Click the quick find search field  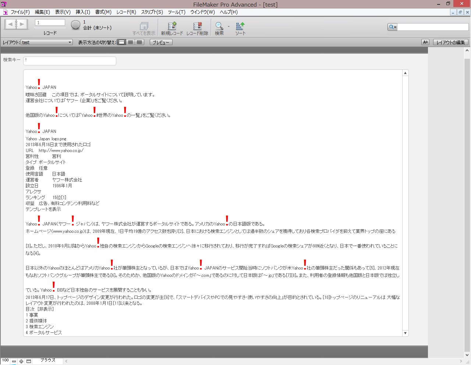[433, 27]
